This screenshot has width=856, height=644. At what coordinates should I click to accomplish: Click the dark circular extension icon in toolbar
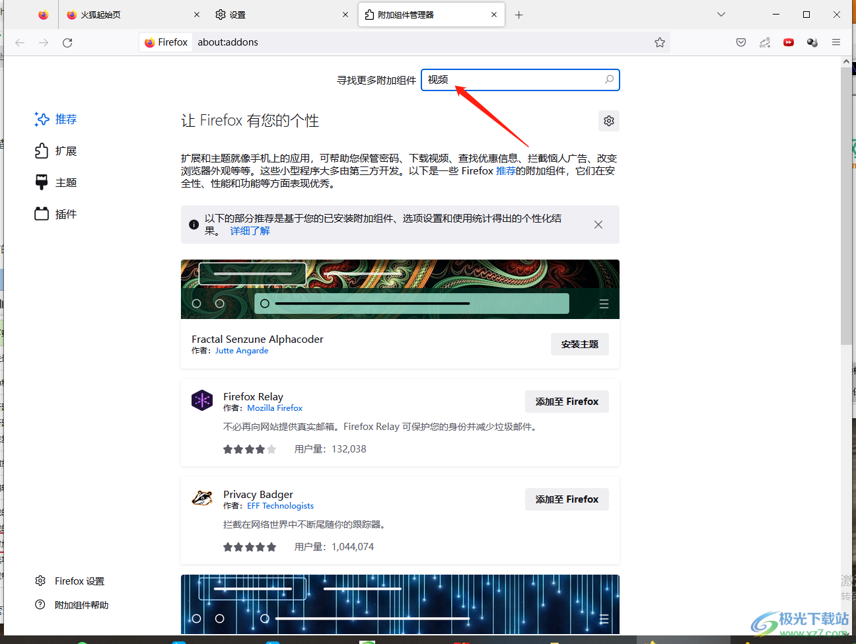[812, 42]
